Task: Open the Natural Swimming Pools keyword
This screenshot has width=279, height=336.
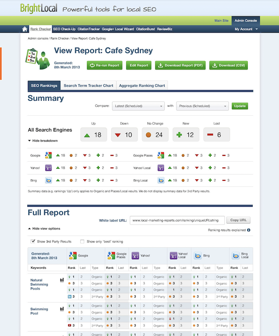Action: click(39, 284)
